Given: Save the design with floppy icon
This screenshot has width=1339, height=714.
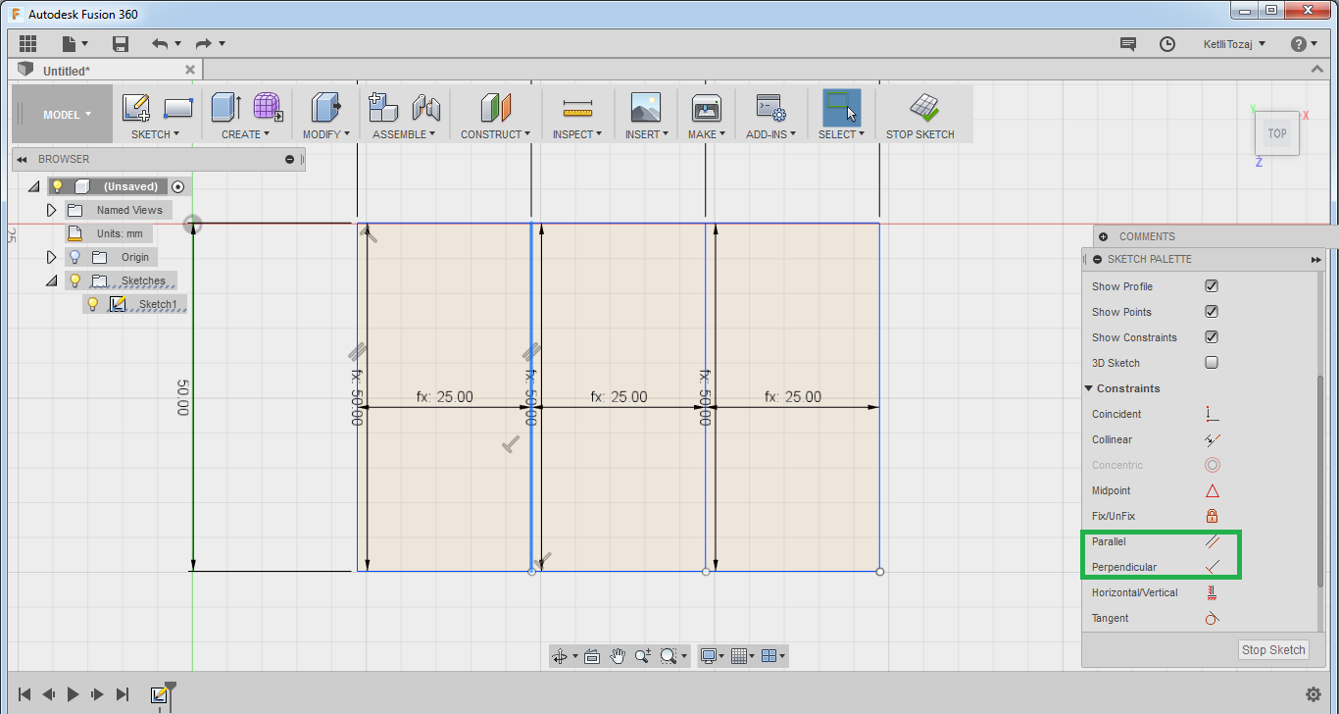Looking at the screenshot, I should (121, 43).
